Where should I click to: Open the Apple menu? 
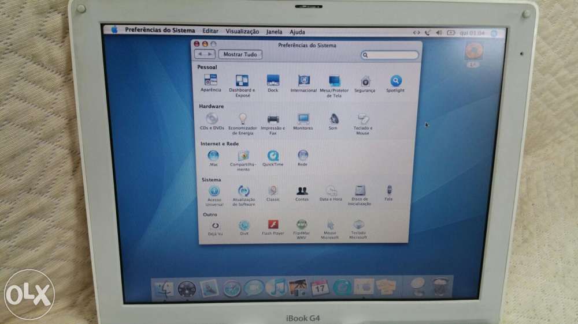tap(114, 29)
